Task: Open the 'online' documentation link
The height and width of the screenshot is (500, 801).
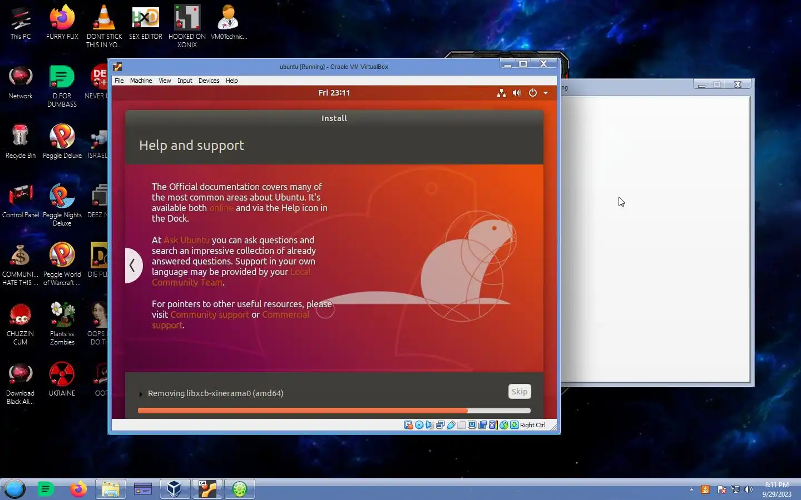Action: (x=221, y=208)
